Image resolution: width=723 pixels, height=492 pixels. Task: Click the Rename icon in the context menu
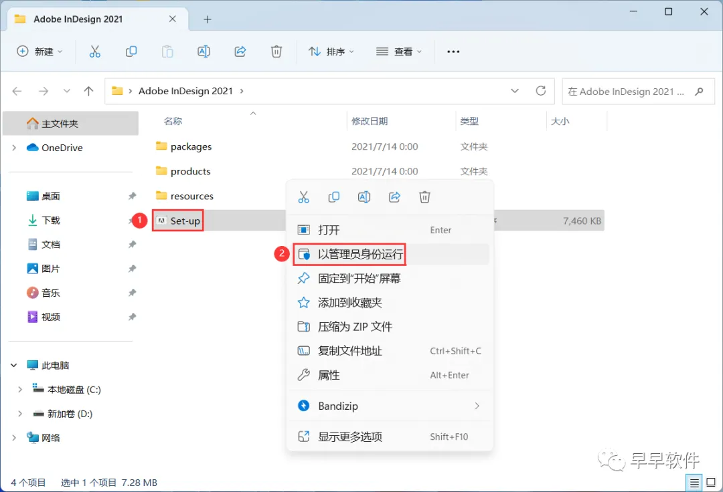[364, 197]
